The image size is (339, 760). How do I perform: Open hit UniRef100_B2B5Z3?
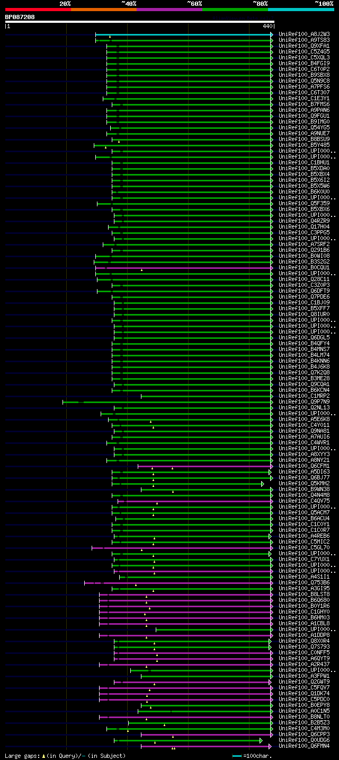[x=304, y=723]
